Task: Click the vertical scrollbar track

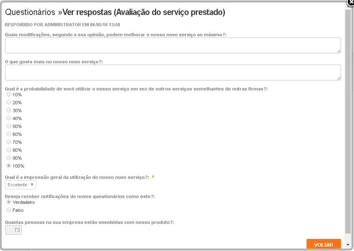Action: 348,122
